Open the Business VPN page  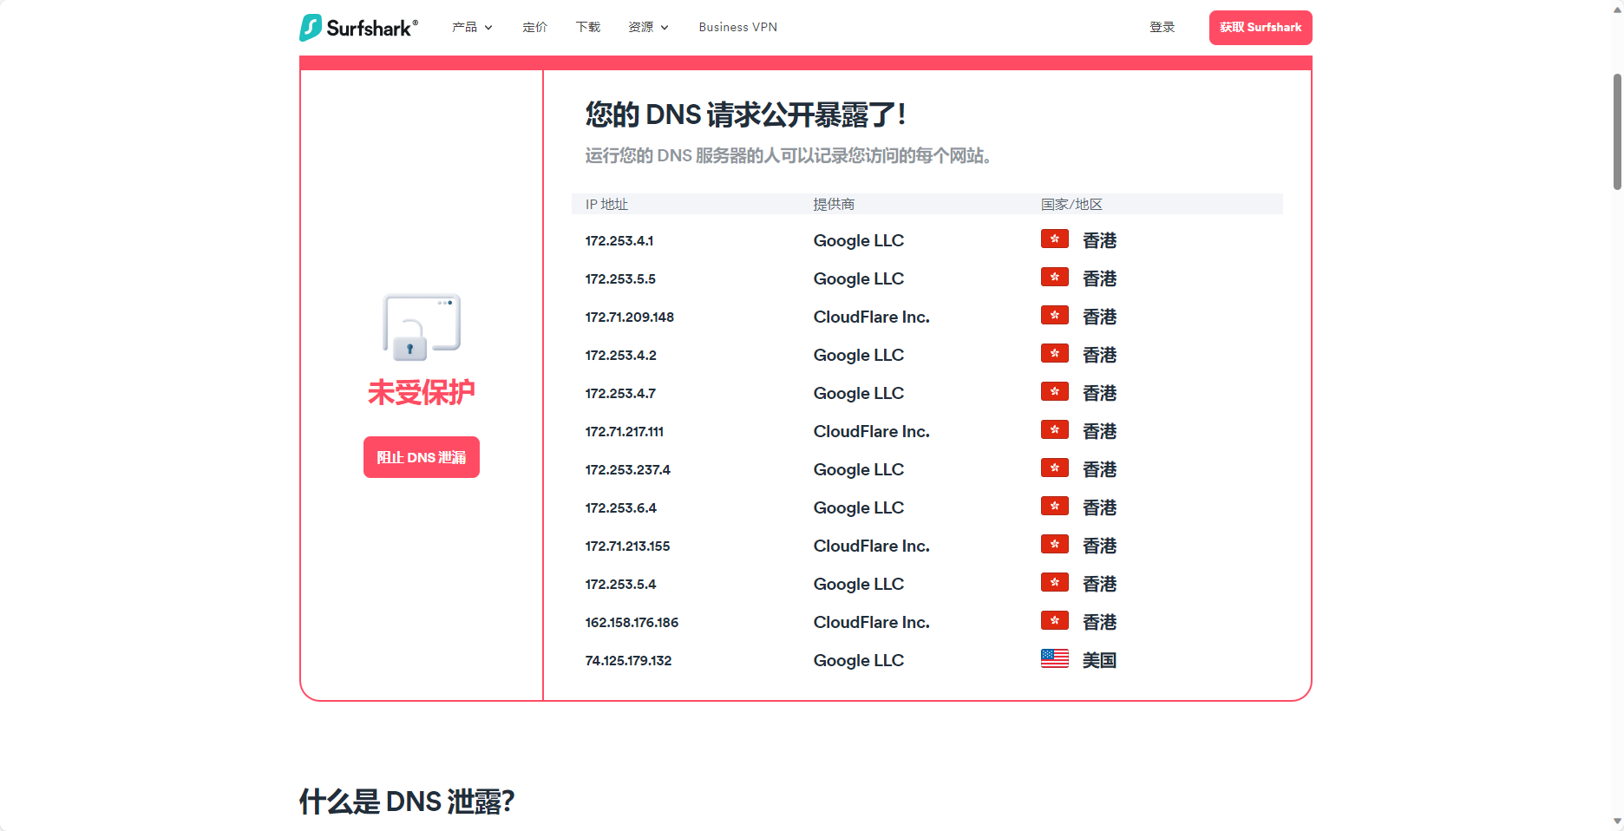738,28
